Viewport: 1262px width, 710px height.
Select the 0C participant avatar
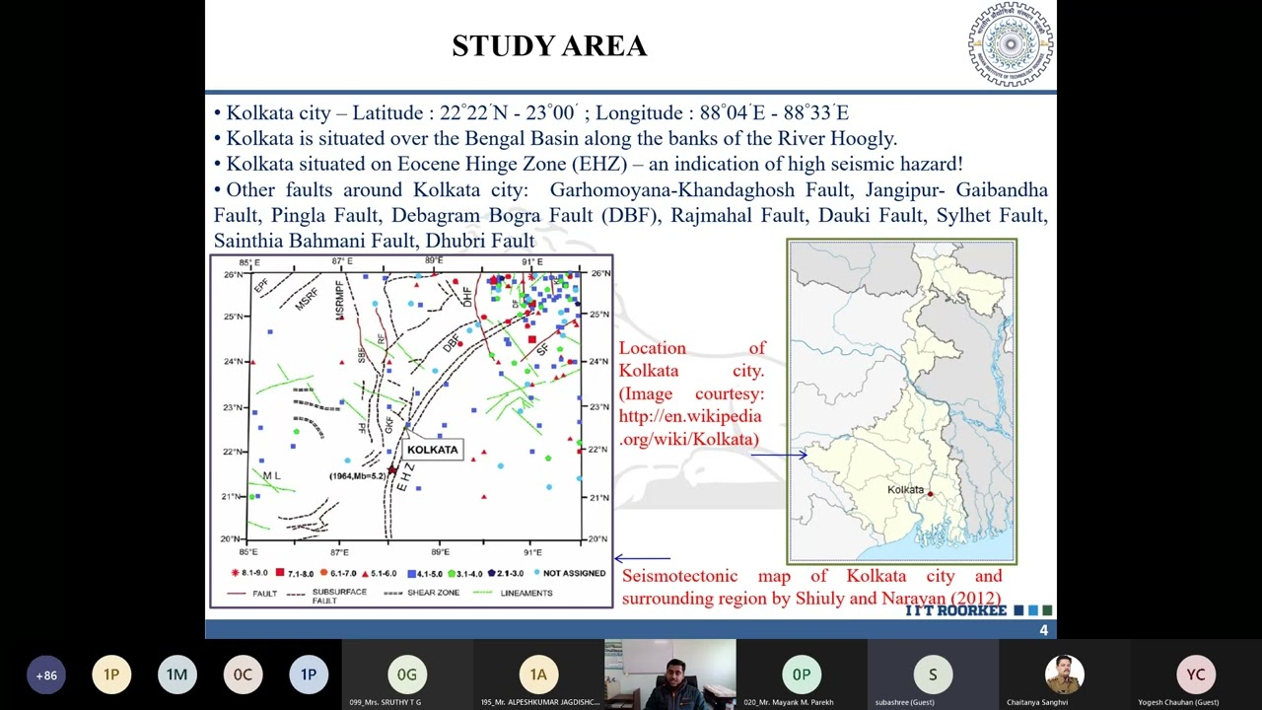tap(243, 675)
